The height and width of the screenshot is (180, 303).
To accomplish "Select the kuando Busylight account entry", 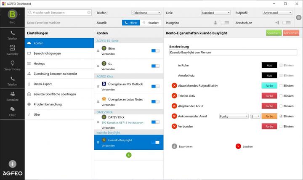I will (129, 142).
